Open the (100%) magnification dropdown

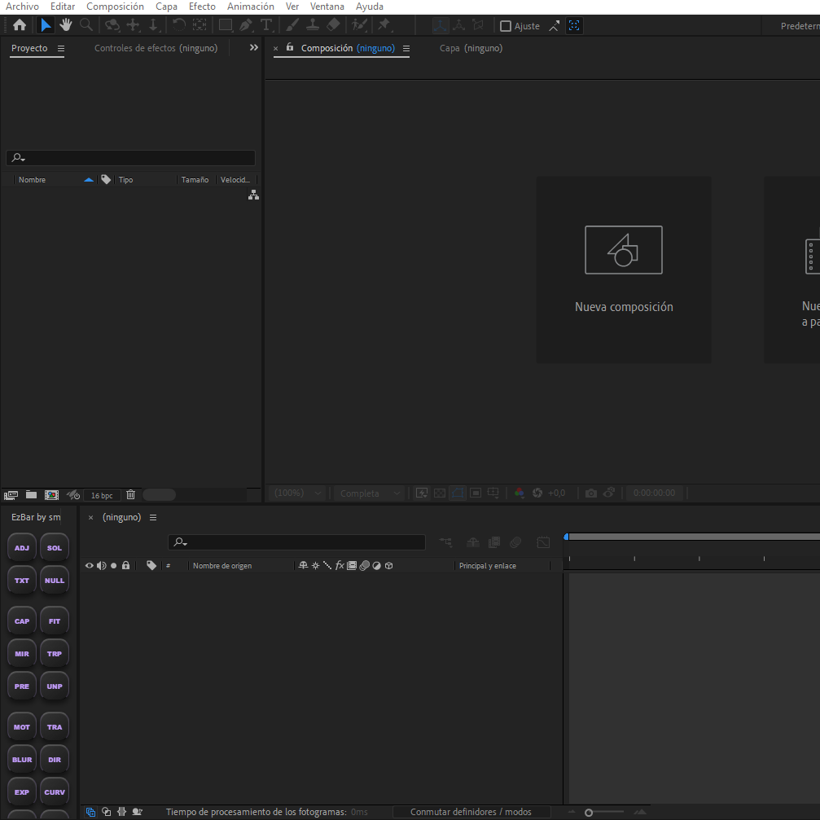[297, 493]
